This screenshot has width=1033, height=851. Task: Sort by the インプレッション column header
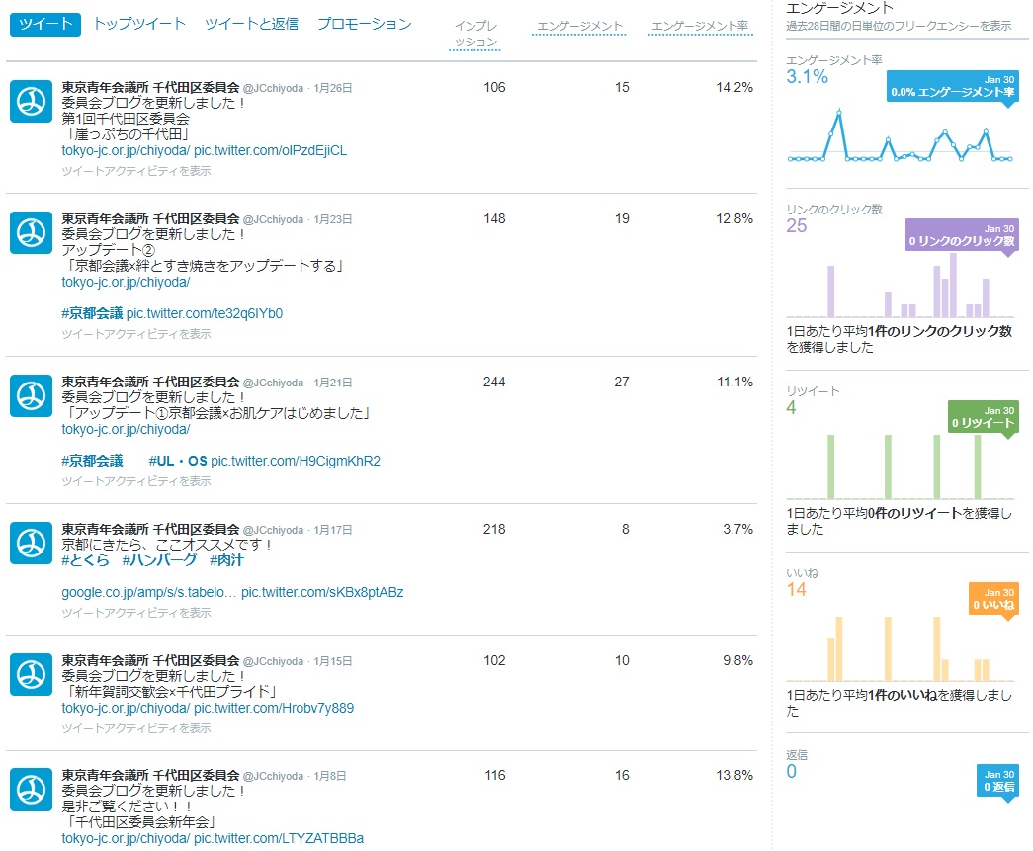click(475, 34)
